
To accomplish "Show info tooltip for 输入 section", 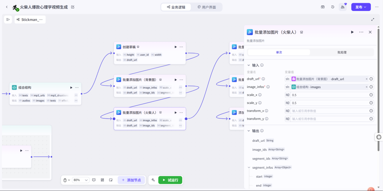I will click(262, 65).
